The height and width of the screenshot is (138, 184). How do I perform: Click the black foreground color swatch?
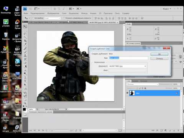click(24, 109)
